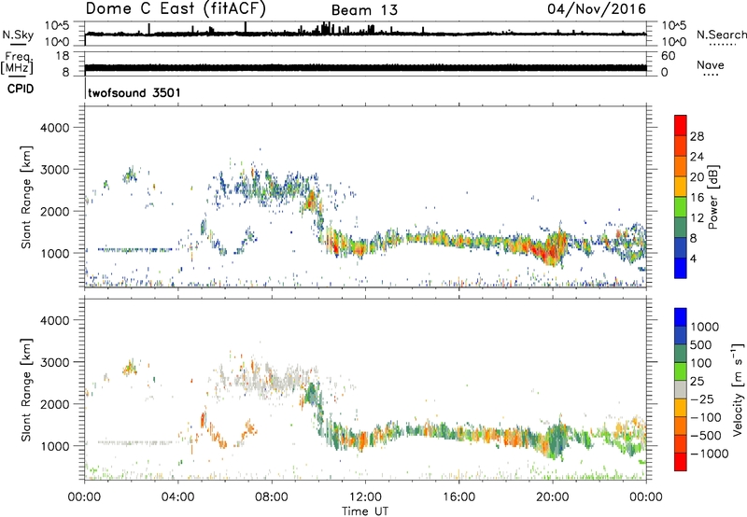Click the '16:00' time axis tick label
Viewport: 747px width, 517px height.
[458, 497]
